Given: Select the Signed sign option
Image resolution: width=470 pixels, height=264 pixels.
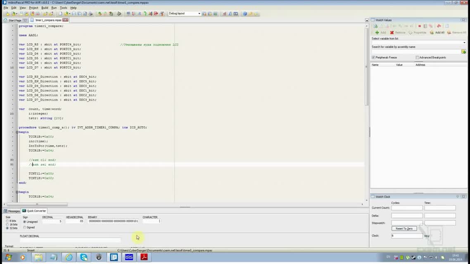Looking at the screenshot, I should [25, 227].
